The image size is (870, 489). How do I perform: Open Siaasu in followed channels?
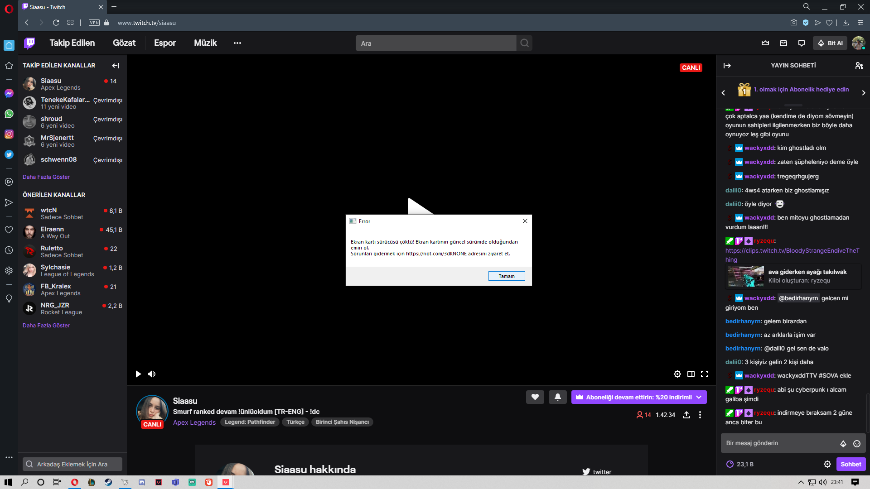(x=72, y=84)
